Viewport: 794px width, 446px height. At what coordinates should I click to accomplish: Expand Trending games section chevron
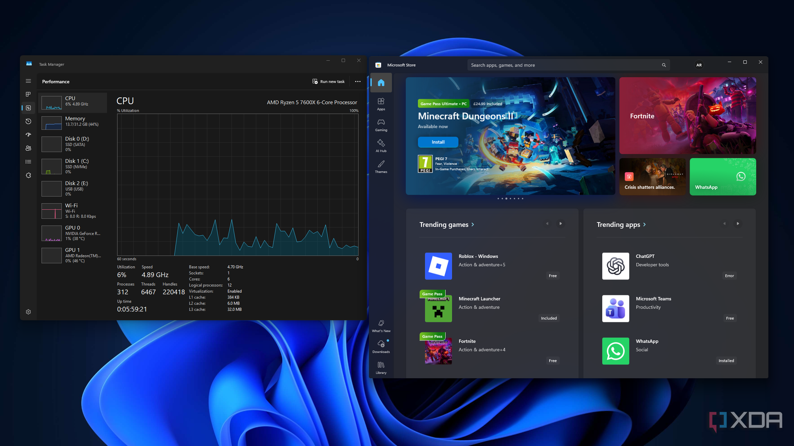473,225
